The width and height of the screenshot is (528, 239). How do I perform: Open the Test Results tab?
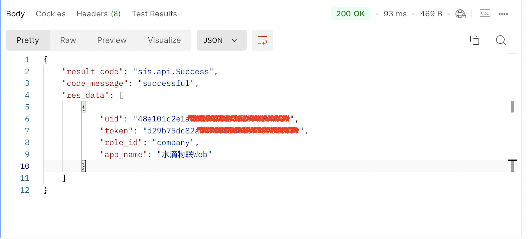[x=154, y=14]
